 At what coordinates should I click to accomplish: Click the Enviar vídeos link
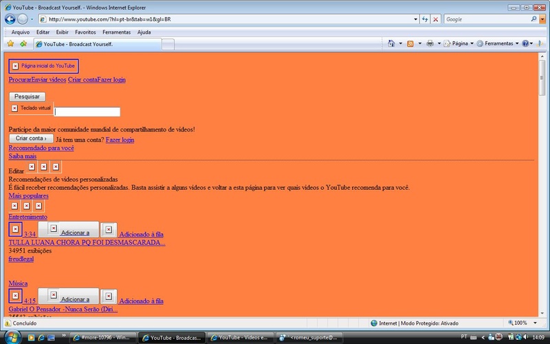[x=49, y=80]
